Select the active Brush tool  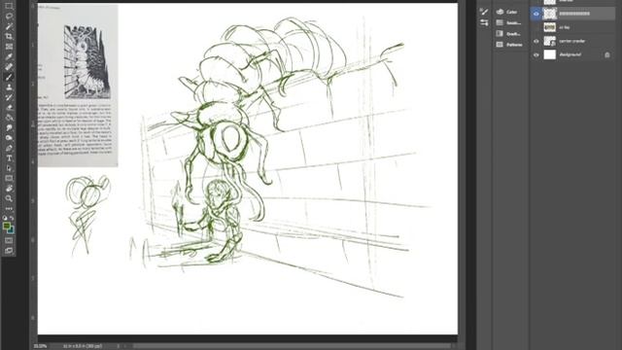[x=9, y=77]
